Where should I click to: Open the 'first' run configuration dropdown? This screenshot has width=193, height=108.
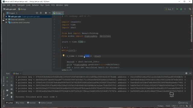click(x=169, y=9)
